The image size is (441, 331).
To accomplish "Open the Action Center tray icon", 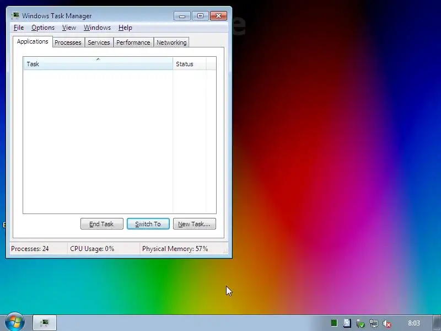I will pyautogui.click(x=347, y=323).
